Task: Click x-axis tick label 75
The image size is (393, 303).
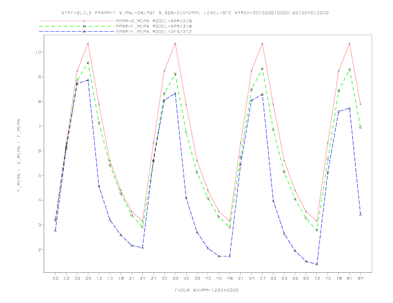Action: point(328,278)
